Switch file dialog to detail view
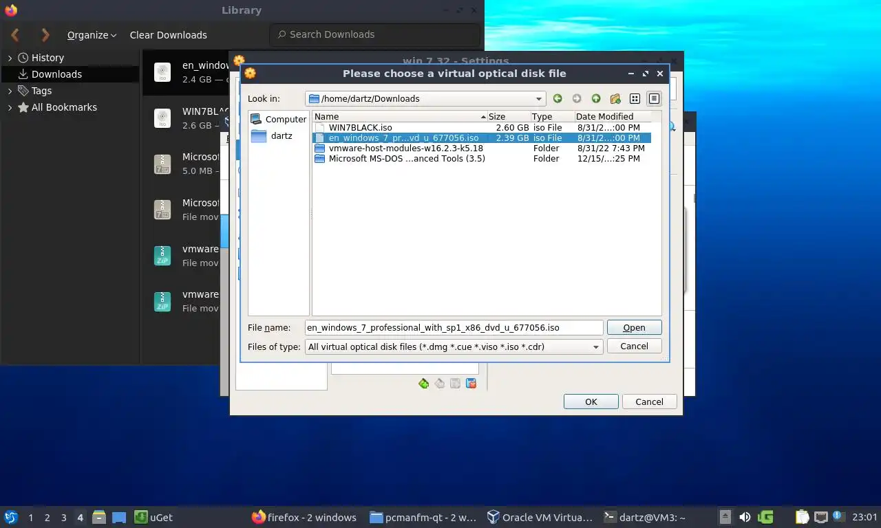Image resolution: width=881 pixels, height=528 pixels. click(654, 98)
